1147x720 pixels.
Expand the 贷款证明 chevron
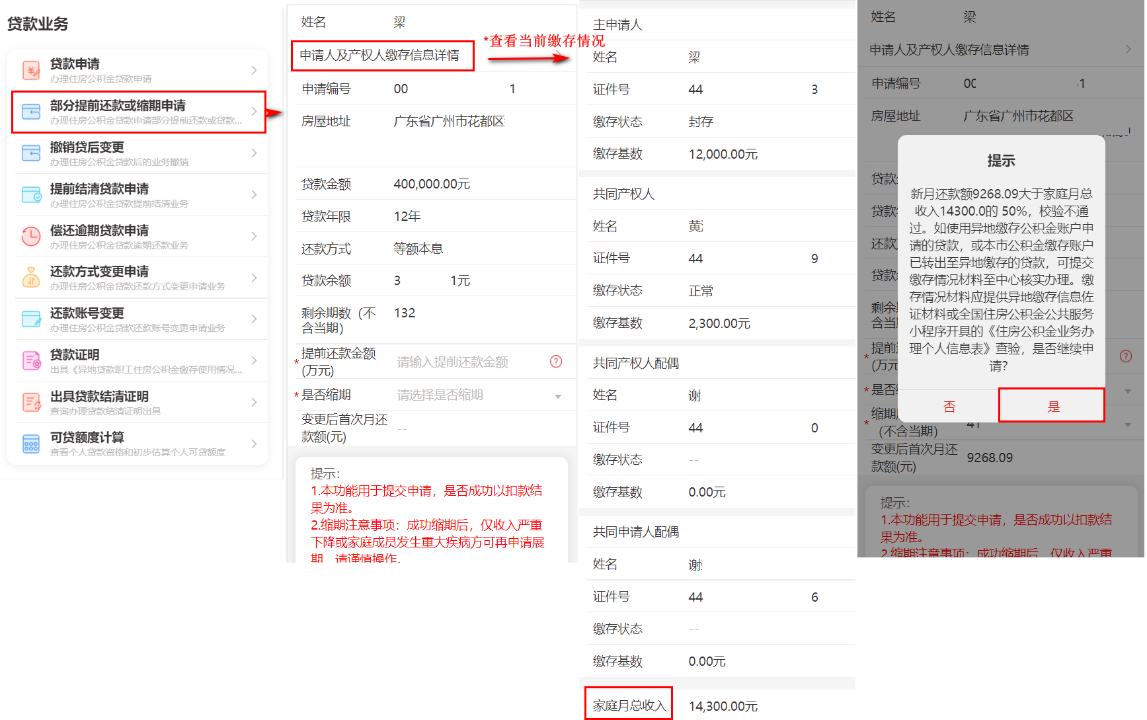click(x=254, y=360)
